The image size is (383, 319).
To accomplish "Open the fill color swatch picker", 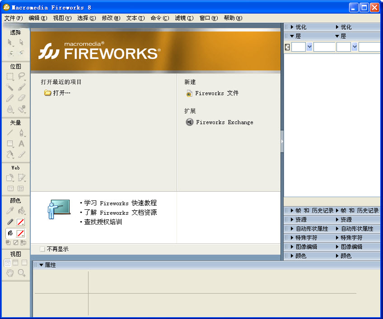I will coord(20,233).
